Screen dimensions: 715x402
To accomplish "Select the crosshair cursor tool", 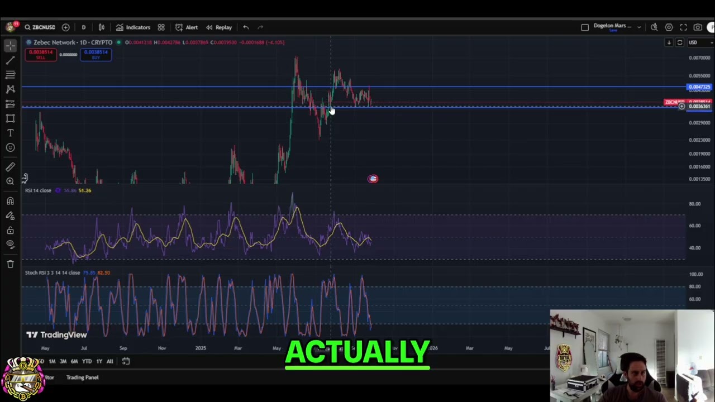I will tap(10, 45).
